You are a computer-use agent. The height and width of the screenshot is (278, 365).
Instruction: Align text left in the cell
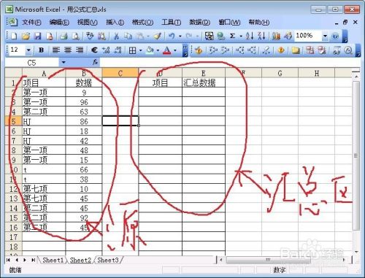tap(56, 50)
